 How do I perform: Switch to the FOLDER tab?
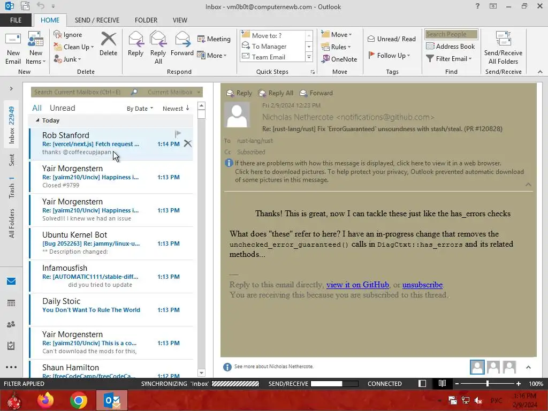[x=146, y=20]
